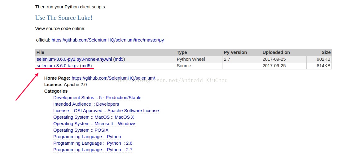Viewport: 338px width, 154px height.
Task: Download selenium-3.6.0-py2.py3-none-any.whl file
Action: tap(74, 59)
